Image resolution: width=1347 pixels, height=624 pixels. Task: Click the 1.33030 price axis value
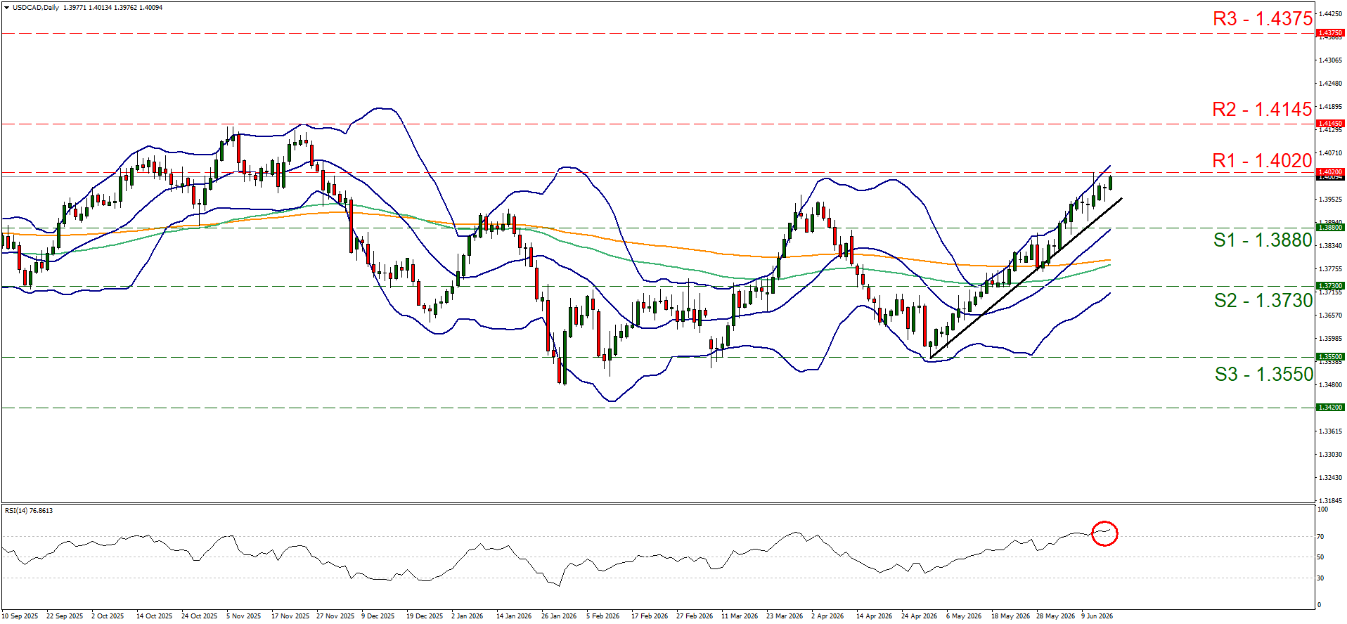pyautogui.click(x=1330, y=455)
